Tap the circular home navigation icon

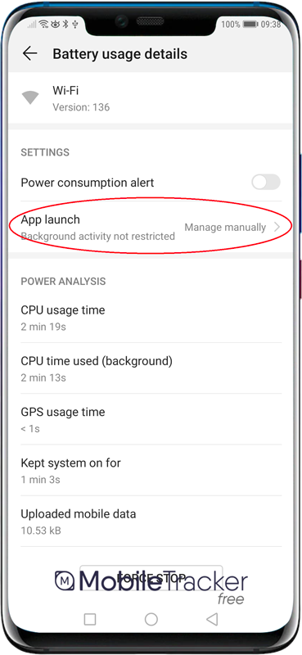151,619
